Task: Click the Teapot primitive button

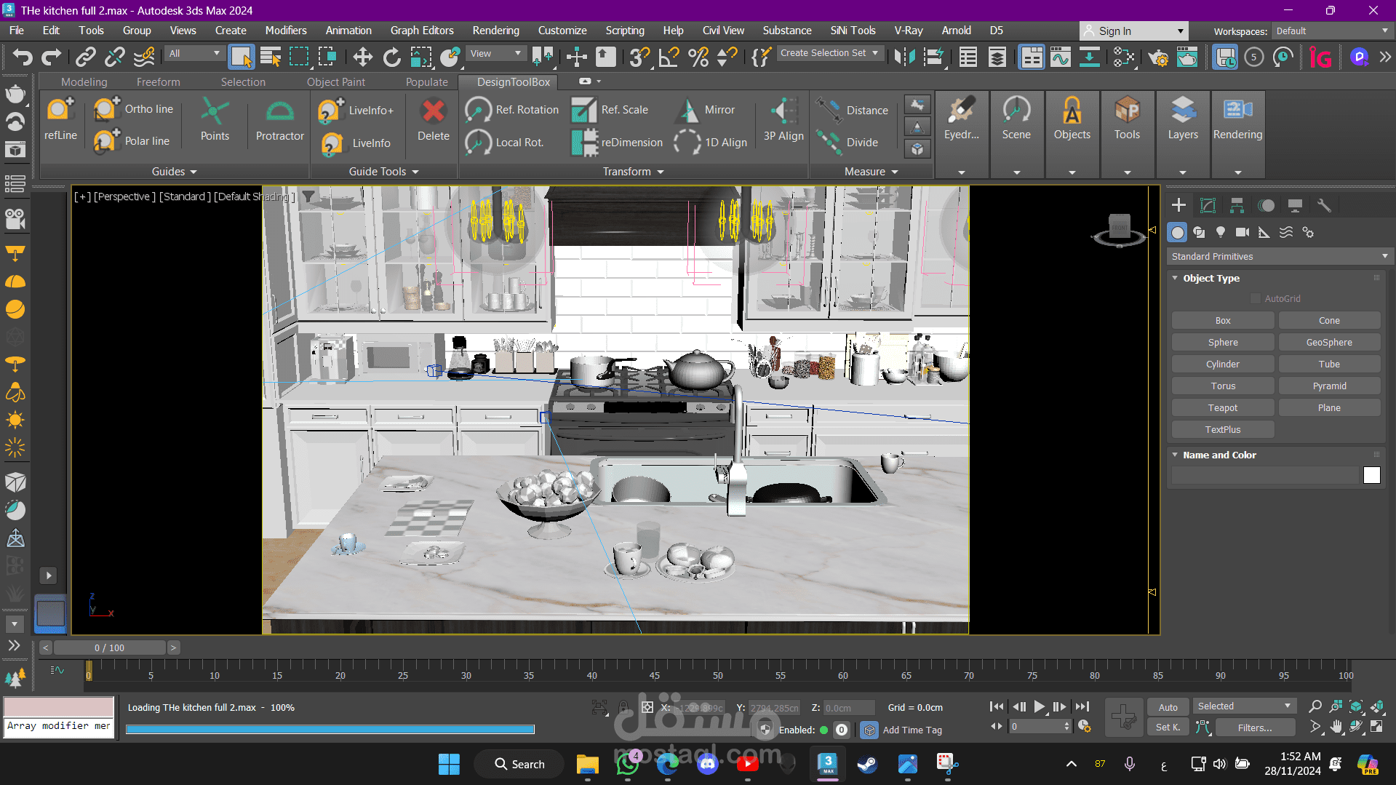Action: coord(1222,408)
